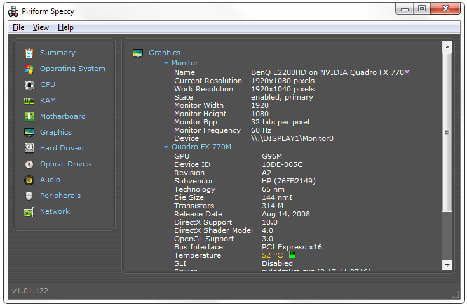Close the Piriform Speccy window
Image resolution: width=467 pixels, height=306 pixels.
coord(445,9)
